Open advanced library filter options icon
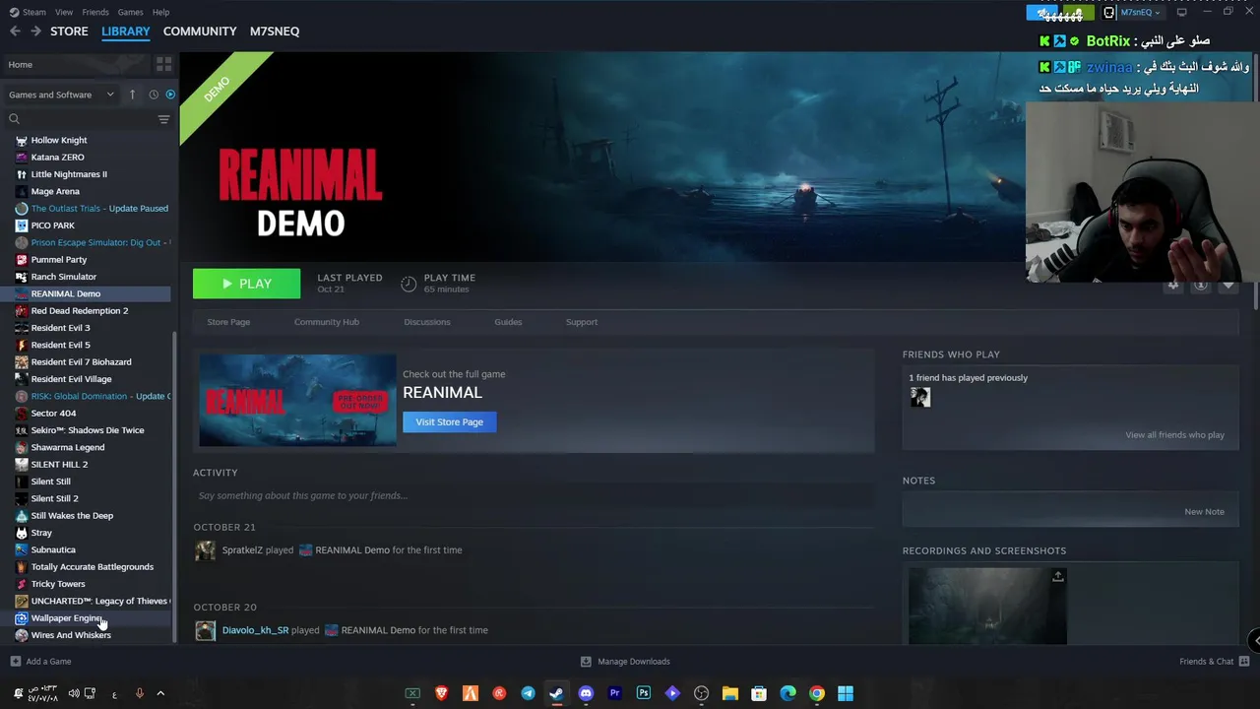1260x709 pixels. tap(163, 119)
